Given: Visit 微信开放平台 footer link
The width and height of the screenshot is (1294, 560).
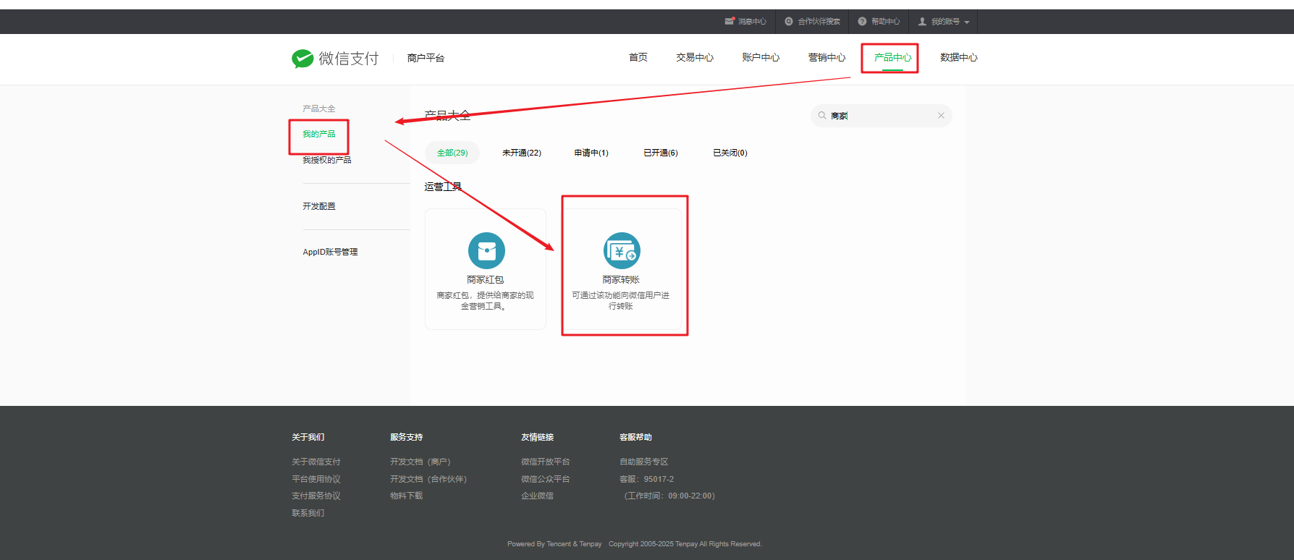Looking at the screenshot, I should pos(545,462).
